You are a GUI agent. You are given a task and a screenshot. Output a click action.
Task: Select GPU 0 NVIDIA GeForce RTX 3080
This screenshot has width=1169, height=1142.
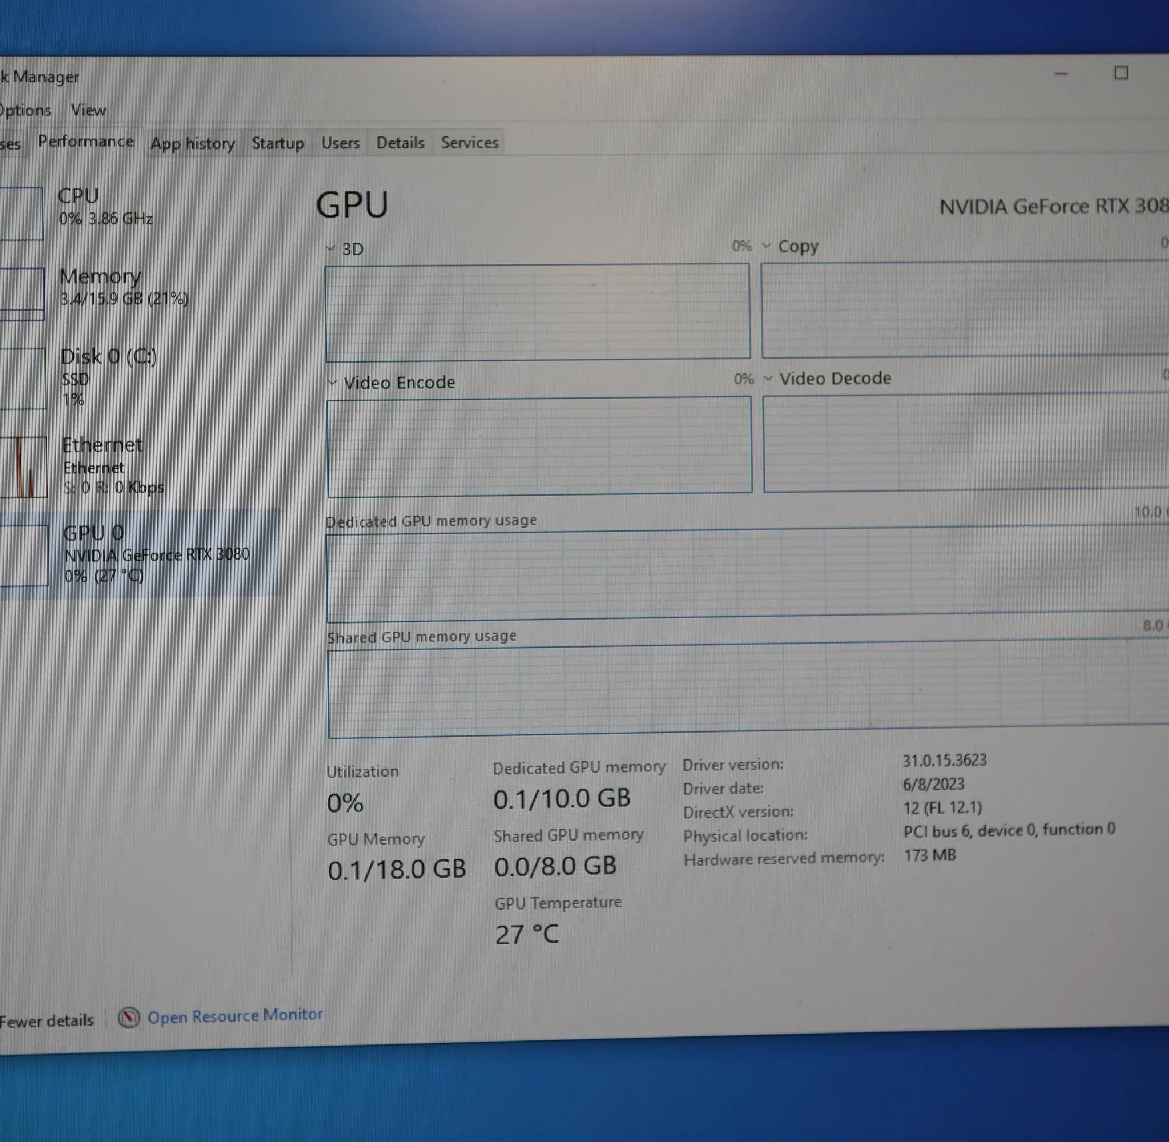139,554
